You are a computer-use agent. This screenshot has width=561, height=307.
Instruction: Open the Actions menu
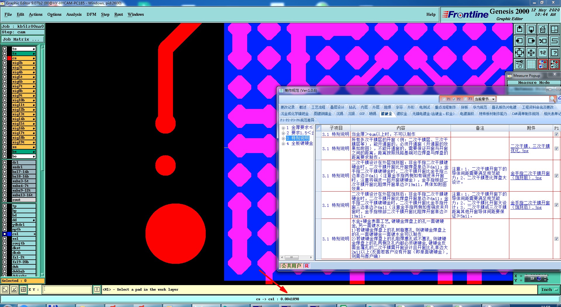(36, 14)
